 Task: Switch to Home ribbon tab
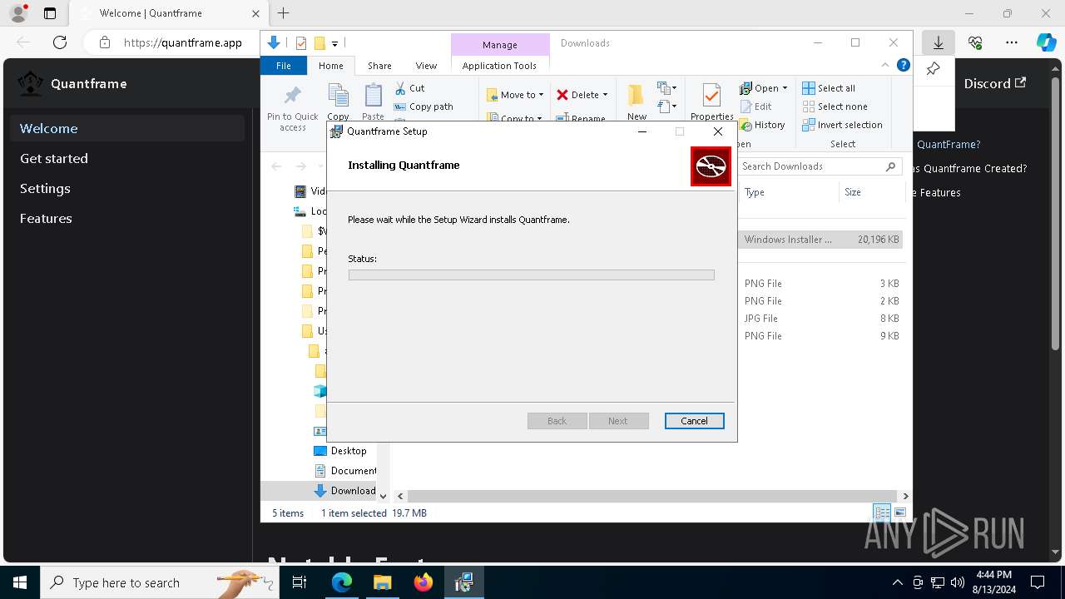[x=330, y=66]
